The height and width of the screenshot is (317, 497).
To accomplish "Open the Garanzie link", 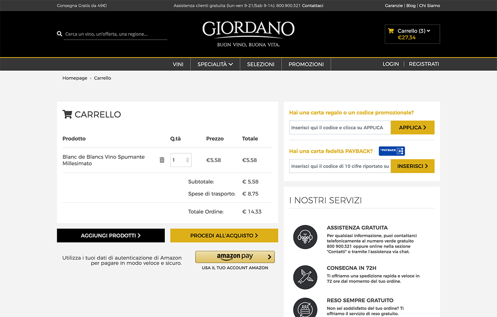I will click(x=393, y=6).
